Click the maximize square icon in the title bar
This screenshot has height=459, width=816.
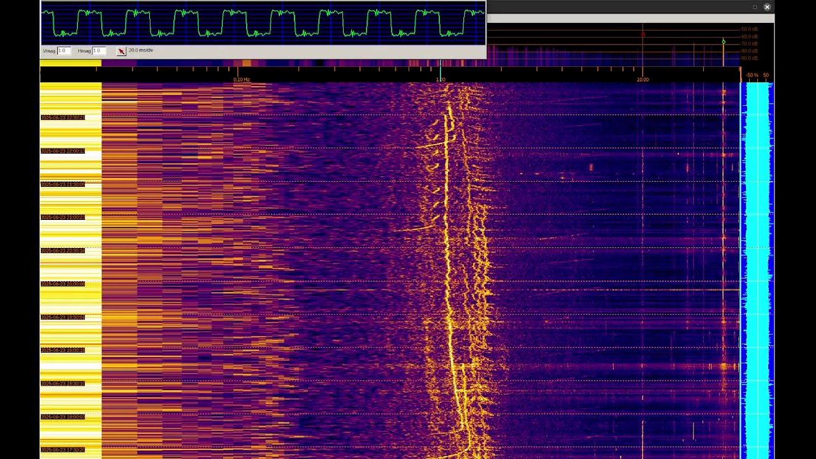pyautogui.click(x=755, y=7)
